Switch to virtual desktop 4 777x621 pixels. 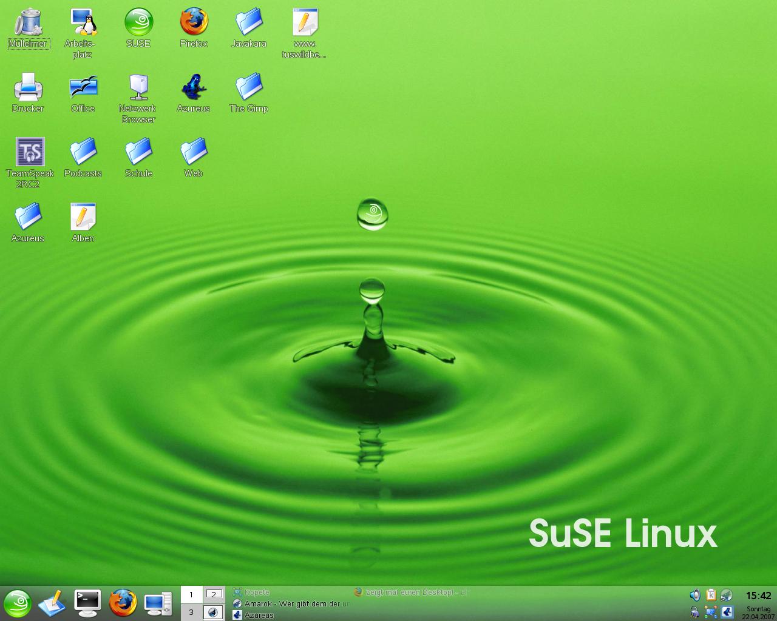(x=214, y=612)
